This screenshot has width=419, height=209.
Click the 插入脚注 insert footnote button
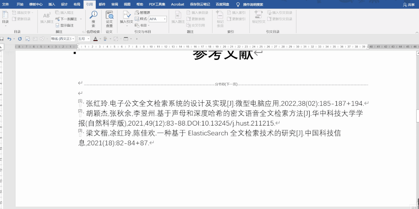click(47, 18)
